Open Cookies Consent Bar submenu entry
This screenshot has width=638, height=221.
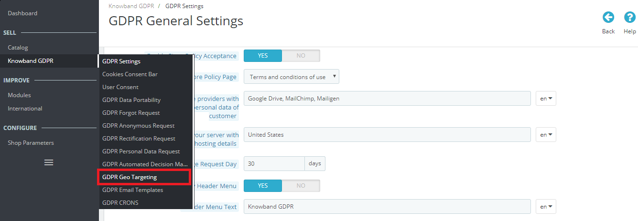(130, 74)
